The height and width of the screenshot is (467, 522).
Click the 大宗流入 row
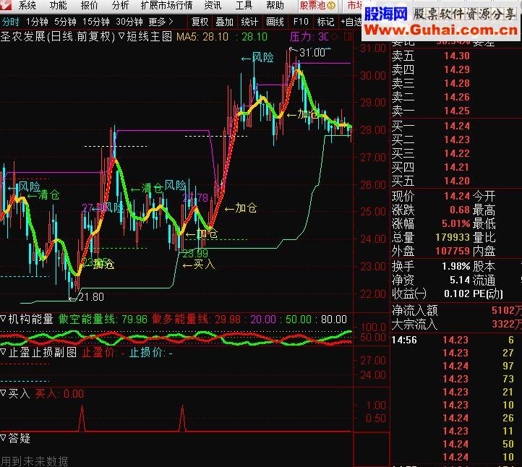pos(455,324)
